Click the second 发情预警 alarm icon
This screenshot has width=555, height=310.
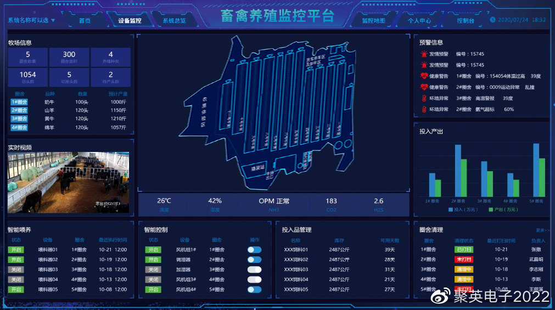(x=424, y=65)
